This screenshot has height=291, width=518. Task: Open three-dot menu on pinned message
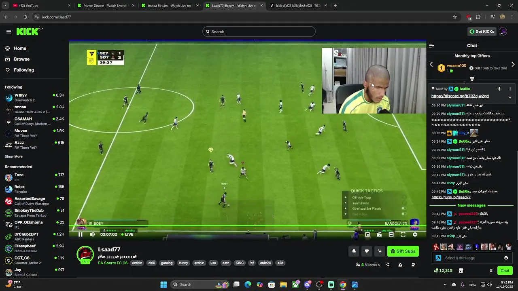510,89
